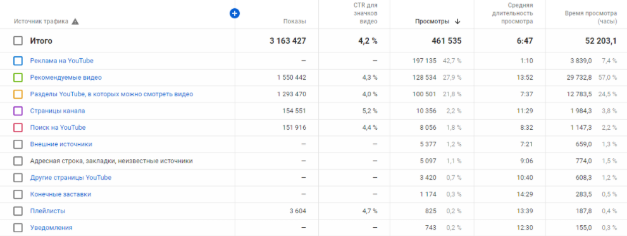627x236 pixels.
Task: Toggle checkbox for Реклама на YouTube
Action: point(18,61)
